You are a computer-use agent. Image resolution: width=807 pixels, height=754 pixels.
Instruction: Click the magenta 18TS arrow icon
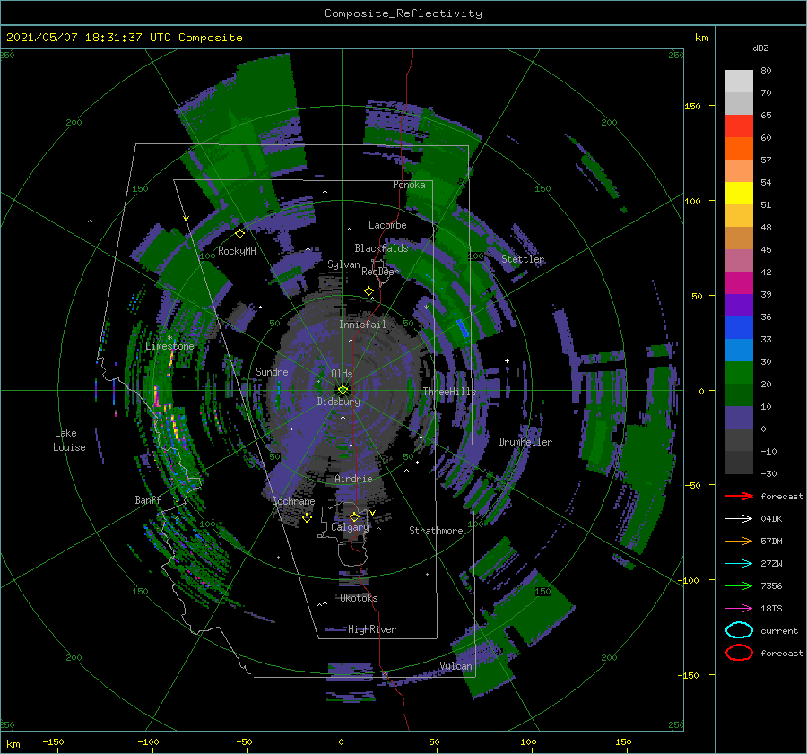(x=739, y=609)
